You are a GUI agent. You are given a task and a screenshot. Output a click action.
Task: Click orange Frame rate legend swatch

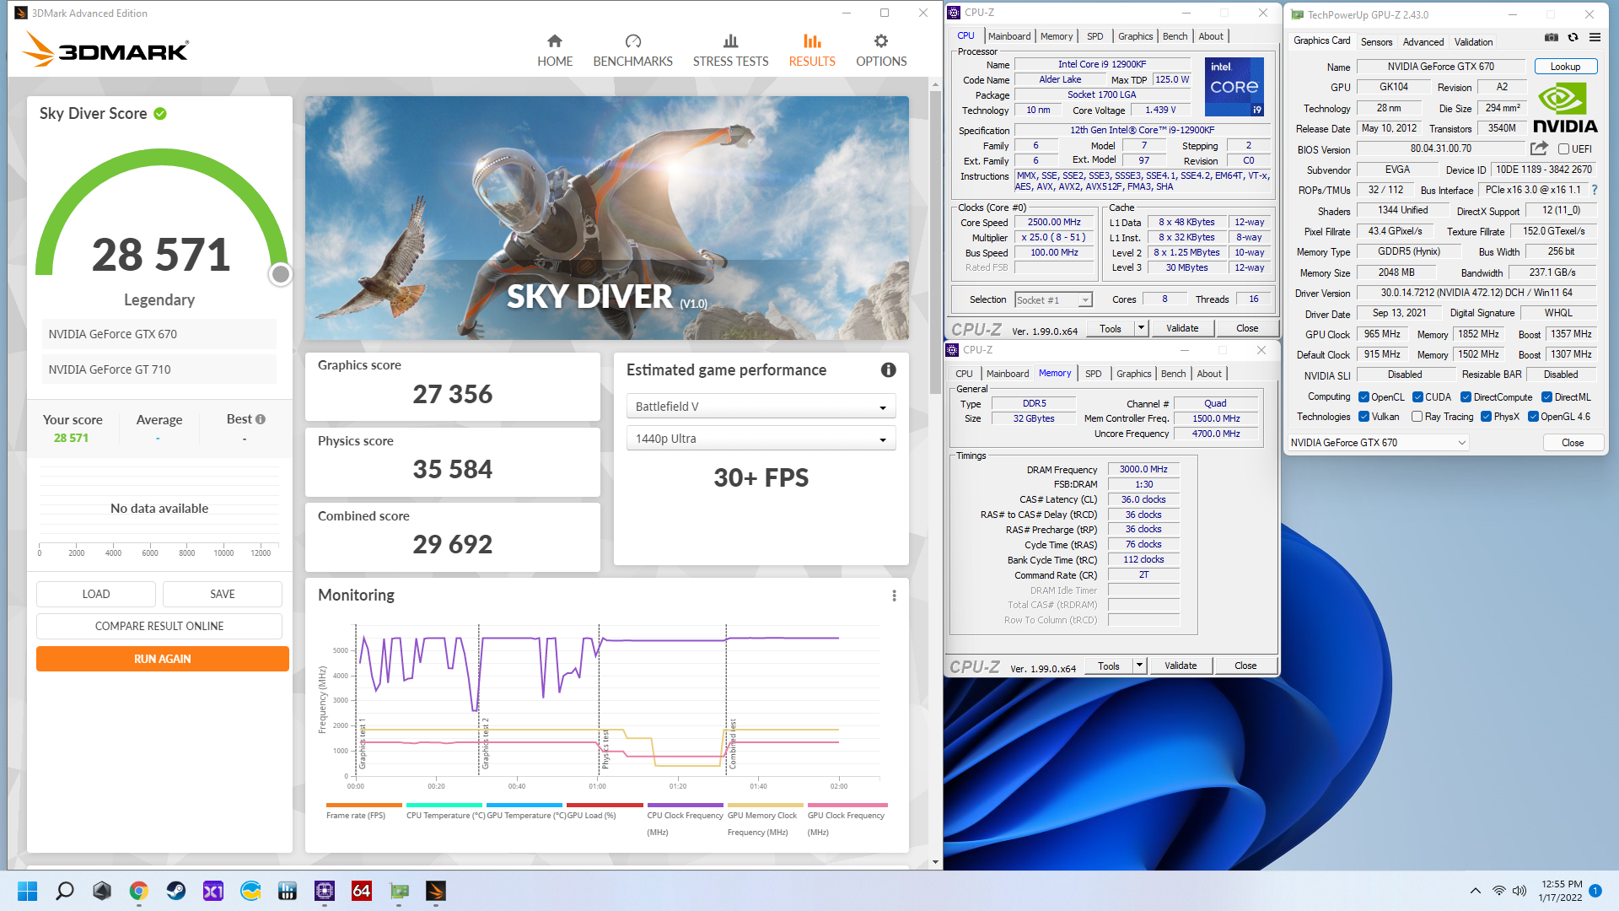tap(363, 806)
